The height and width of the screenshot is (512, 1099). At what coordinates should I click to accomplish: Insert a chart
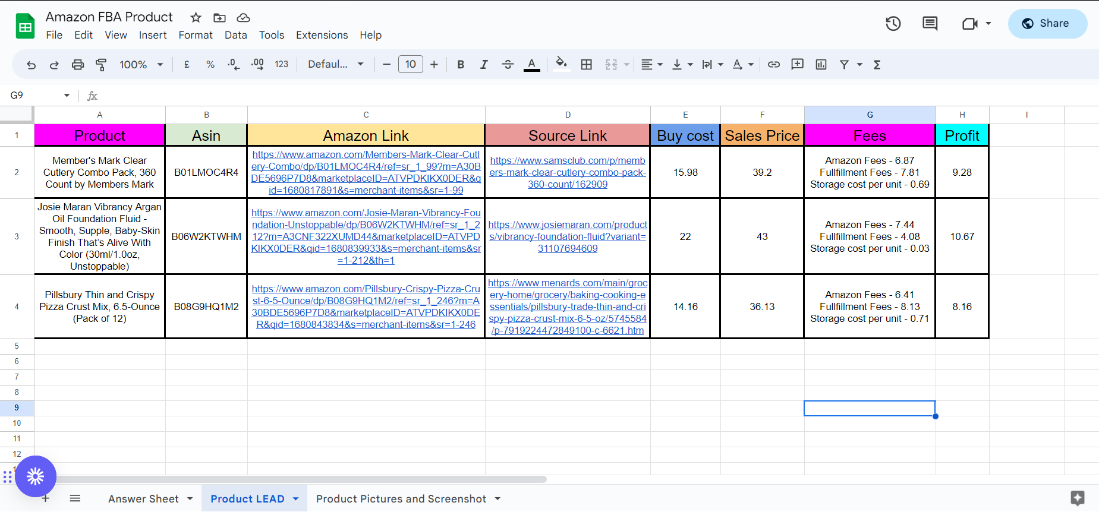tap(821, 65)
